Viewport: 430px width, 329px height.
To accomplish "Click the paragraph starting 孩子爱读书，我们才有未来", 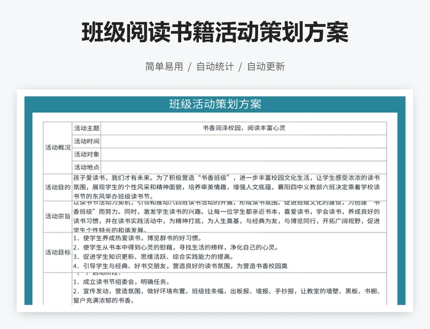I will tap(226, 187).
